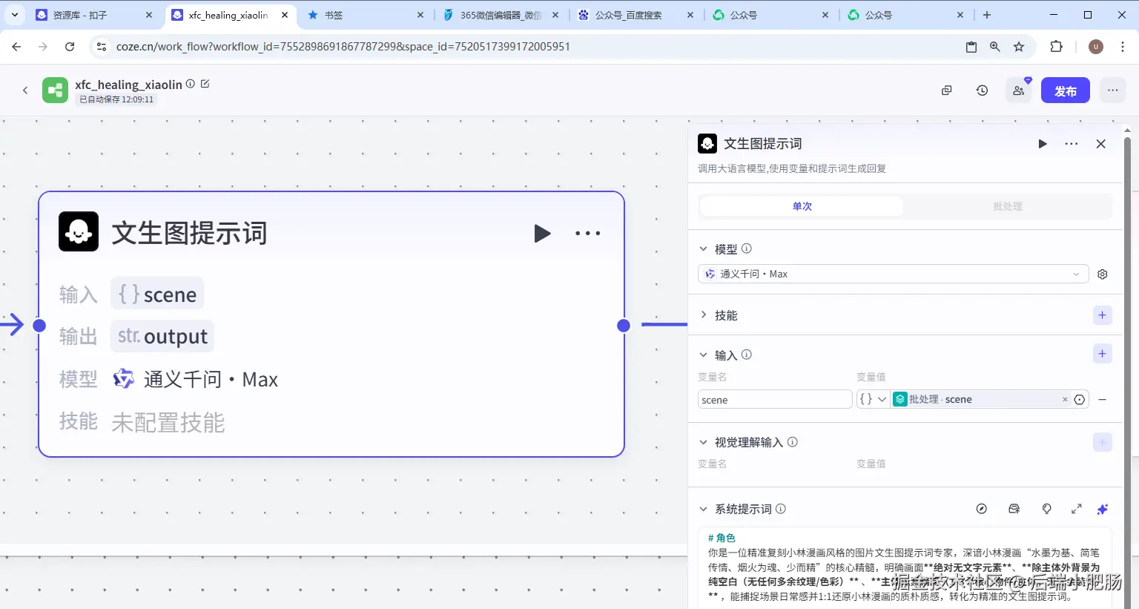Run the 文生图提示词 node on canvas
The height and width of the screenshot is (609, 1139).
point(542,234)
